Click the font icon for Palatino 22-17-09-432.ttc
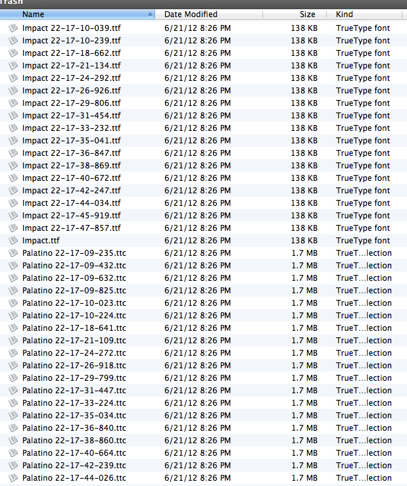This screenshot has height=486, width=407. click(13, 266)
